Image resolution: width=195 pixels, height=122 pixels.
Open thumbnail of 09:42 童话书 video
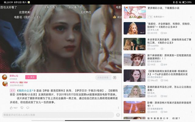[135, 91]
